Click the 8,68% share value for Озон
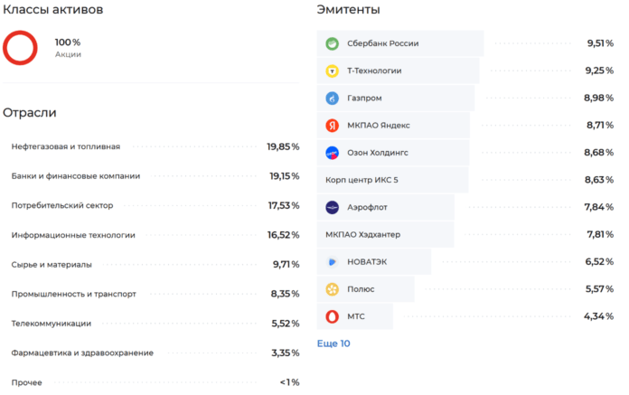Screen dimensions: 629x395 [x=599, y=153]
